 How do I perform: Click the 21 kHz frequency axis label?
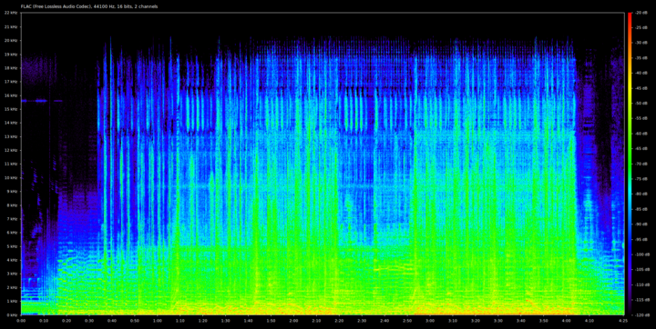click(10, 26)
